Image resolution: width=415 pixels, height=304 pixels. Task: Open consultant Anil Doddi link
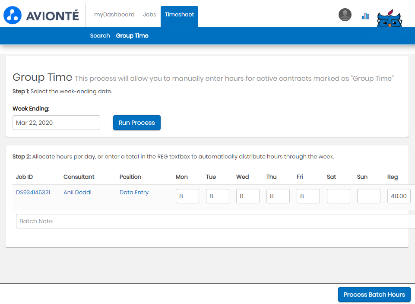pyautogui.click(x=77, y=193)
